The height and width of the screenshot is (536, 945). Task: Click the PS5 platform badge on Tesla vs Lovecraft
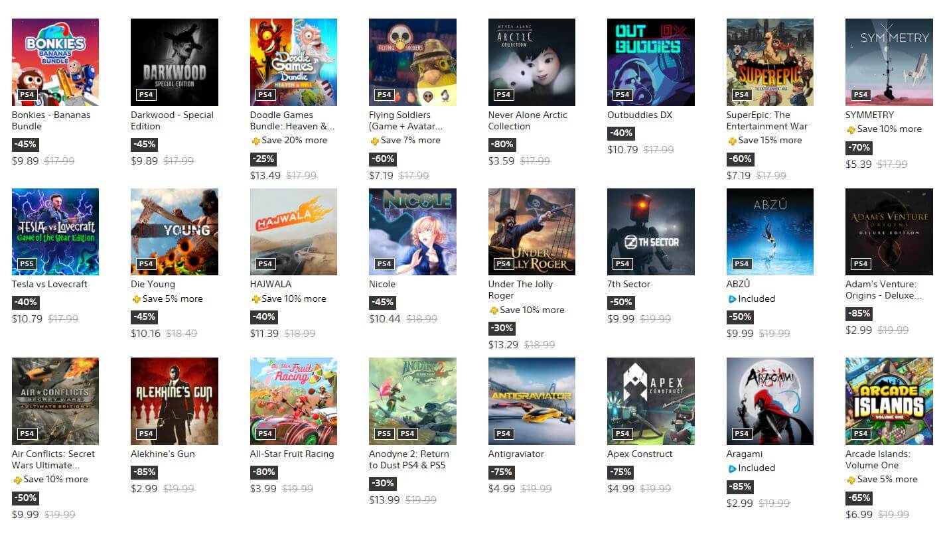click(27, 264)
